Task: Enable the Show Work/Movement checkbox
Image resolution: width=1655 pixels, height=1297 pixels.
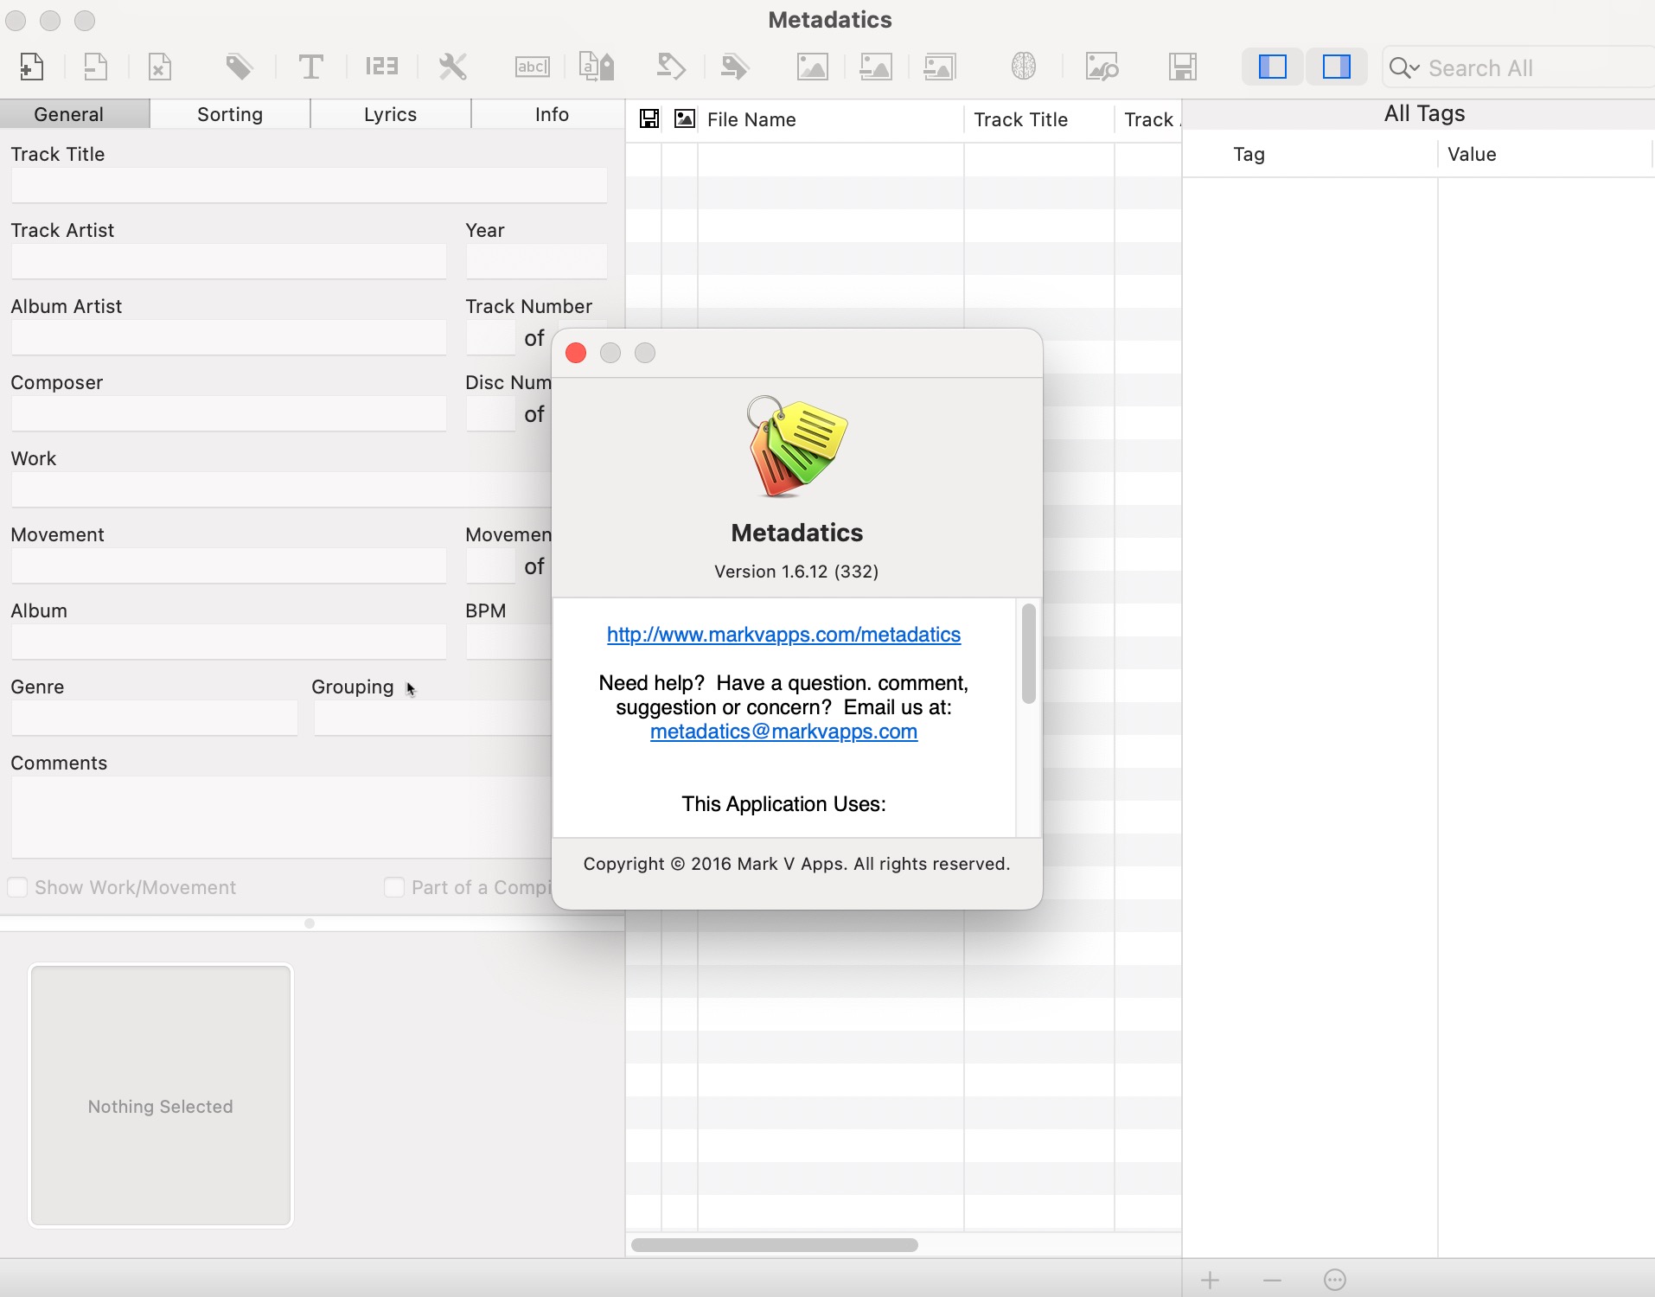Action: point(17,887)
